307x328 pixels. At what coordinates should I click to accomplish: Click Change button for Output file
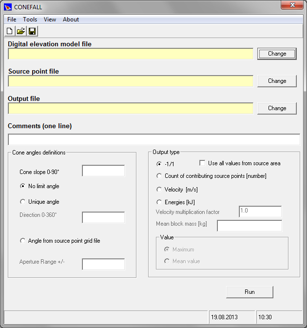(277, 108)
